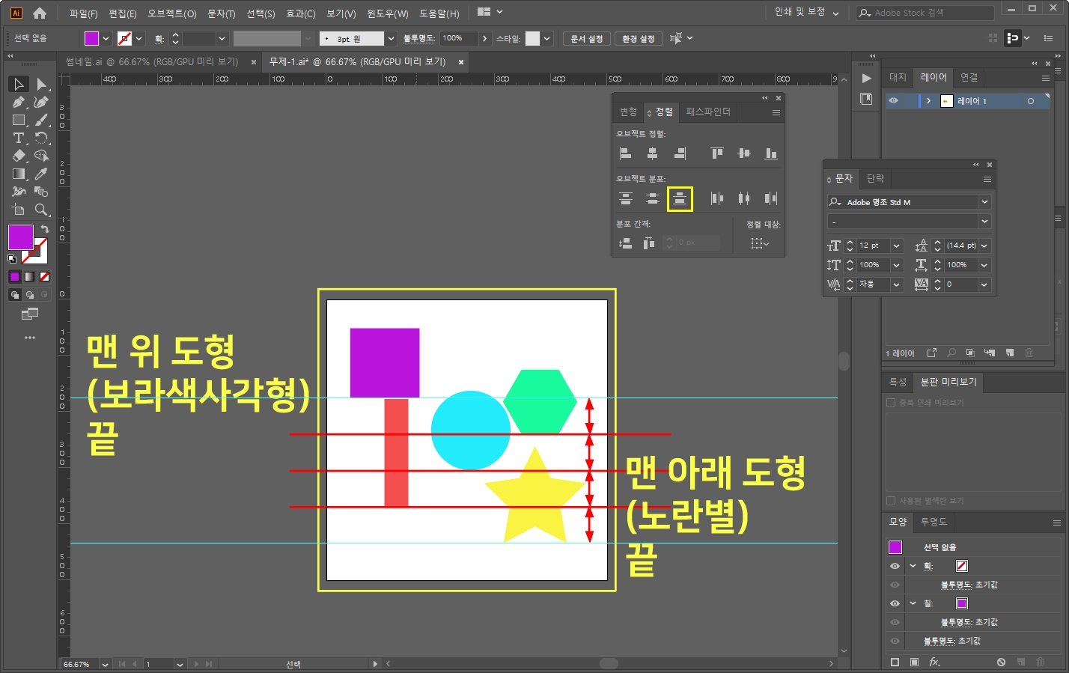Set gradient fill mode button

29,277
